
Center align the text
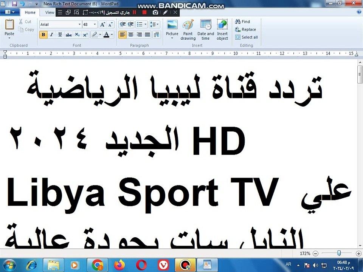coord(131,35)
